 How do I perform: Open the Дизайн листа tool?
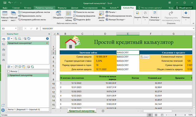(101, 16)
